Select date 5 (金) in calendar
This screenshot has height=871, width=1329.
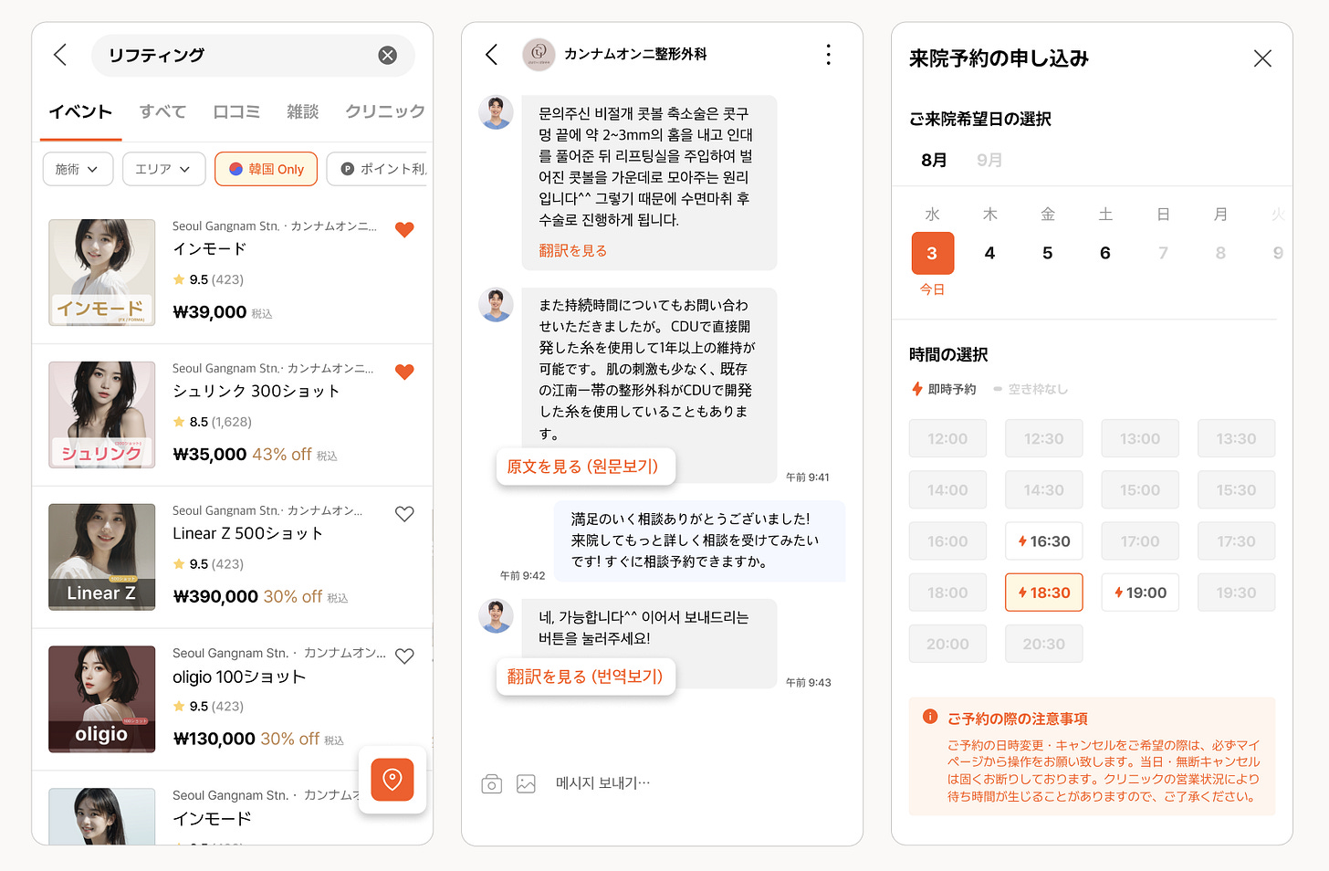pyautogui.click(x=1047, y=253)
